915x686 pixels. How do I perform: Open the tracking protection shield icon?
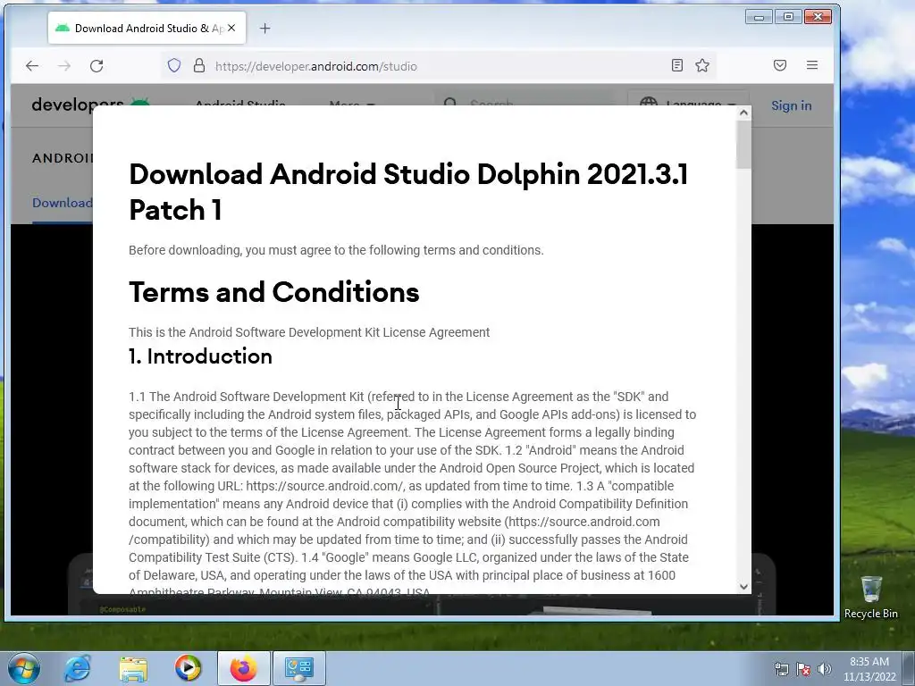click(174, 65)
